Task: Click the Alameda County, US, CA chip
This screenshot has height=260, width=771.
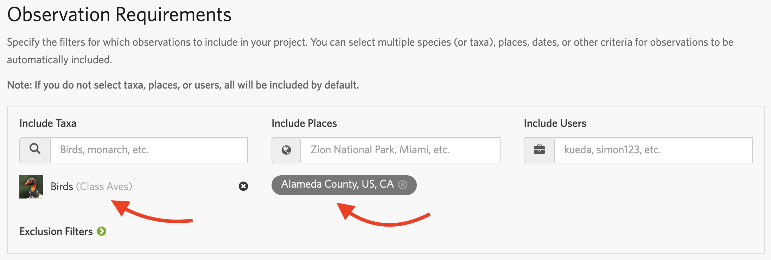Action: [x=337, y=184]
